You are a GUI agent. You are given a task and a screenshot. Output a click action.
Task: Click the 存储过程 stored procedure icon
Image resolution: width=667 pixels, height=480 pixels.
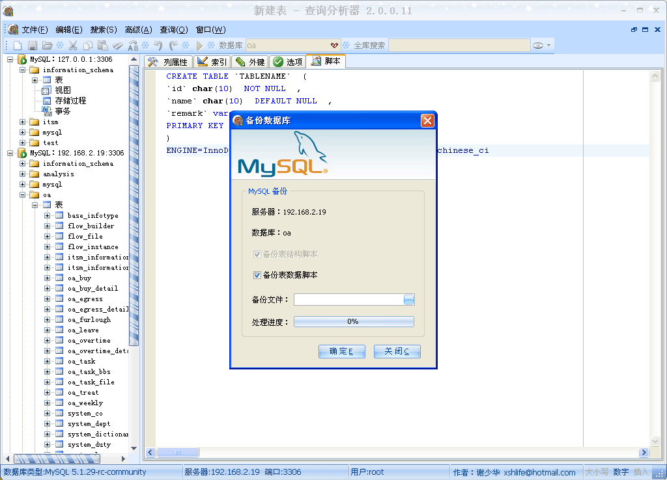[47, 101]
